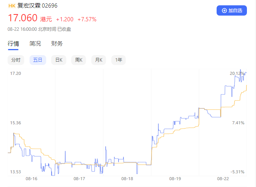Switch chart to 日K daily candles

[x=59, y=60]
